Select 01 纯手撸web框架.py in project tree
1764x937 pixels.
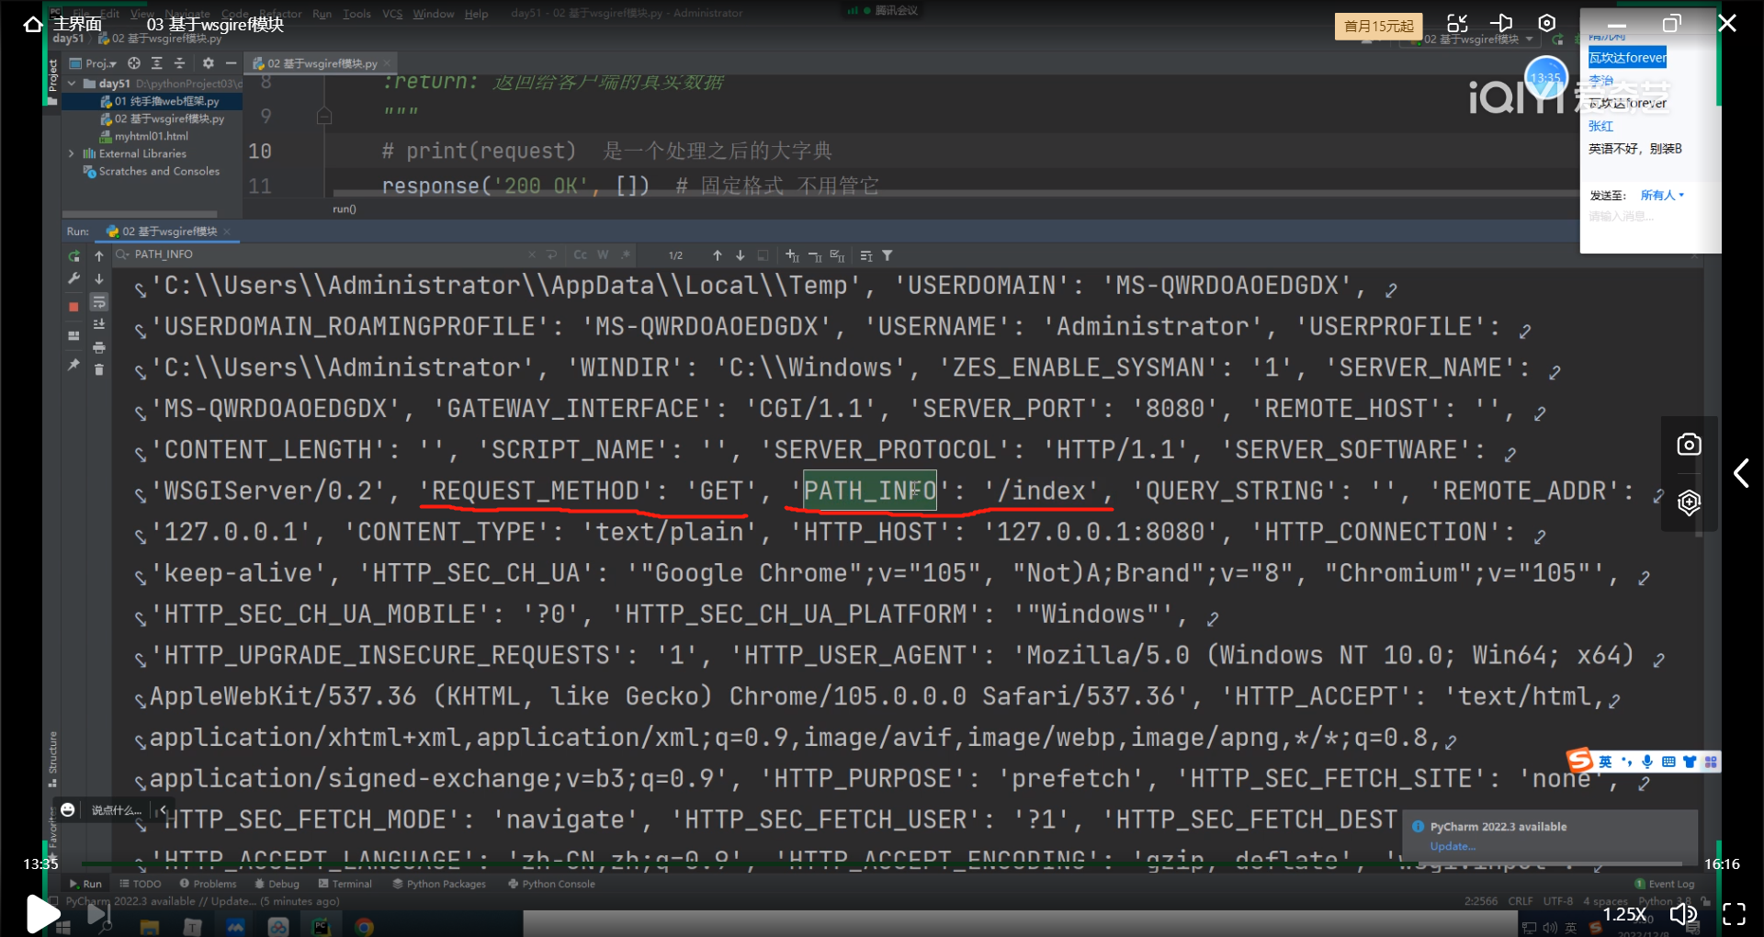pos(160,101)
